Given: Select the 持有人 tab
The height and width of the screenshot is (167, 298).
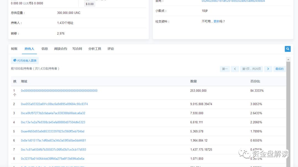Looking at the screenshot, I should click(x=29, y=49).
